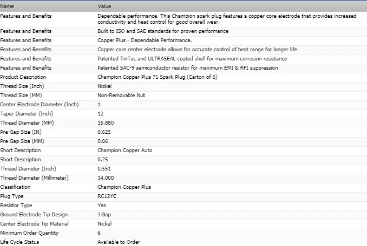Viewport: 367px width, 246px height.
Task: Click the 'Copper core center electrode' value cell
Action: pos(197,50)
